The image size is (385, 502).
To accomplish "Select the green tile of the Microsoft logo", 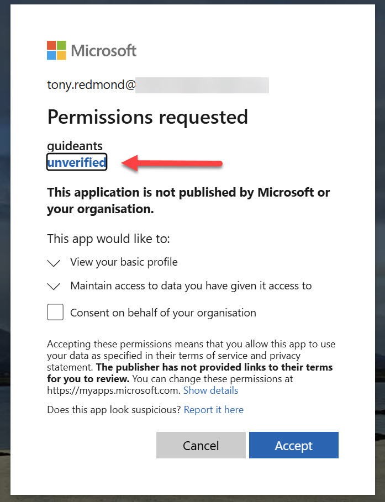I will 60,46.
